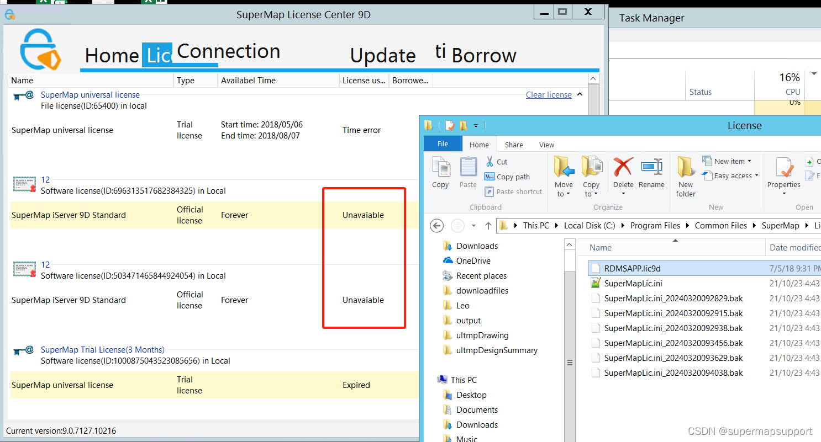Click the Paste shortcut icon
Viewport: 821px width, 442px height.
coord(489,191)
